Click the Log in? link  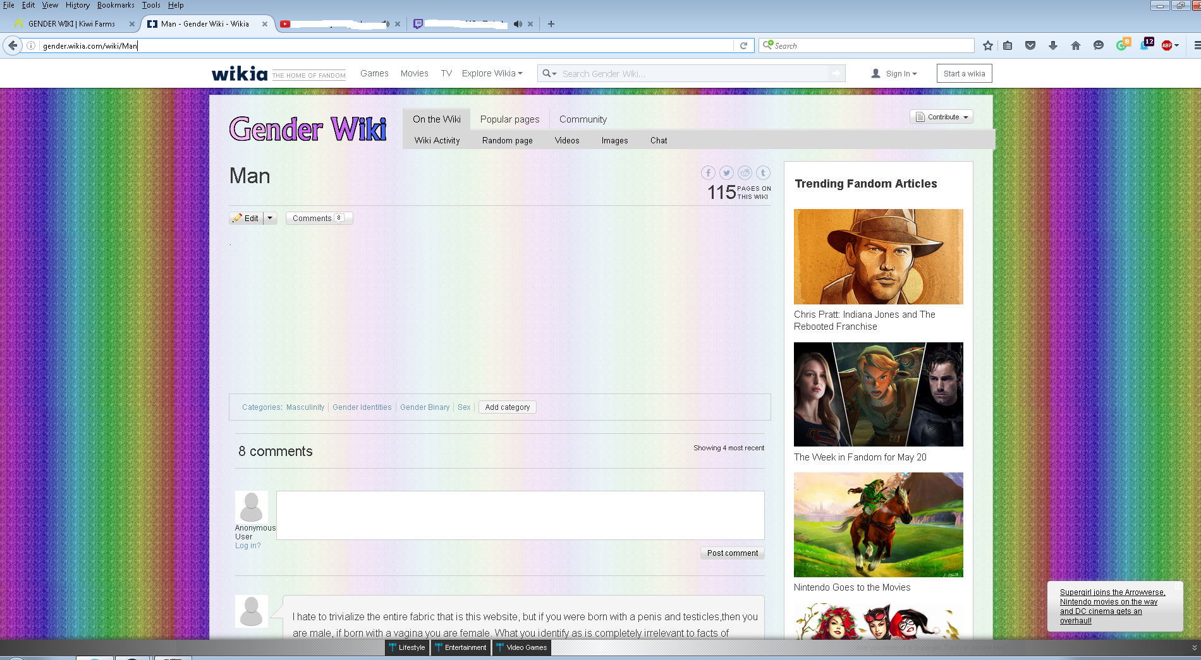click(x=248, y=546)
